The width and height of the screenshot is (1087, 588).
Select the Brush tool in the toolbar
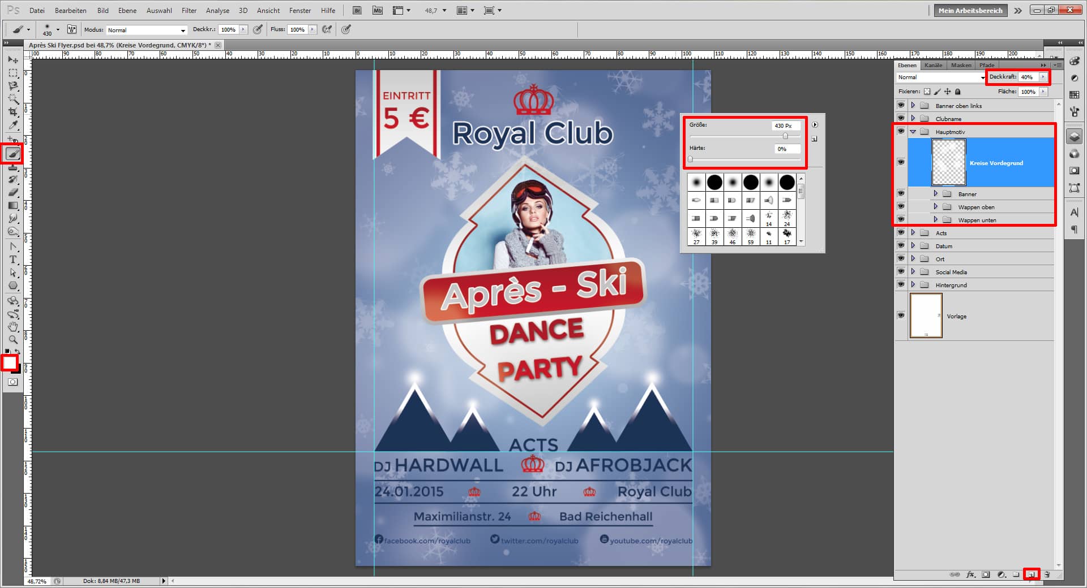(12, 154)
